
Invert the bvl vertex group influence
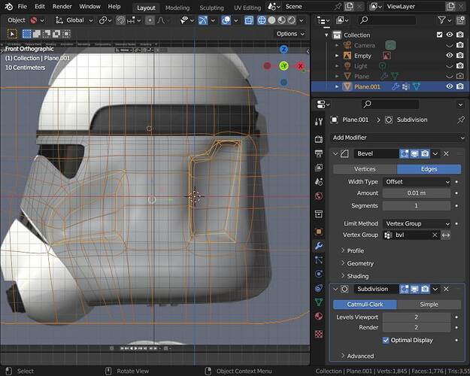[446, 235]
